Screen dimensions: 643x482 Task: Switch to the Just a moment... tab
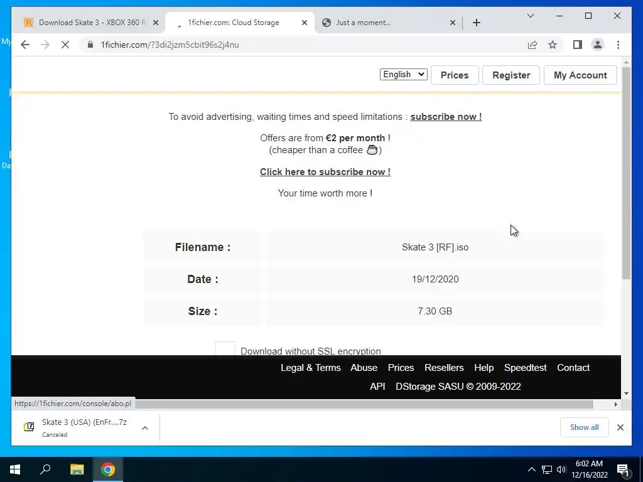(389, 23)
